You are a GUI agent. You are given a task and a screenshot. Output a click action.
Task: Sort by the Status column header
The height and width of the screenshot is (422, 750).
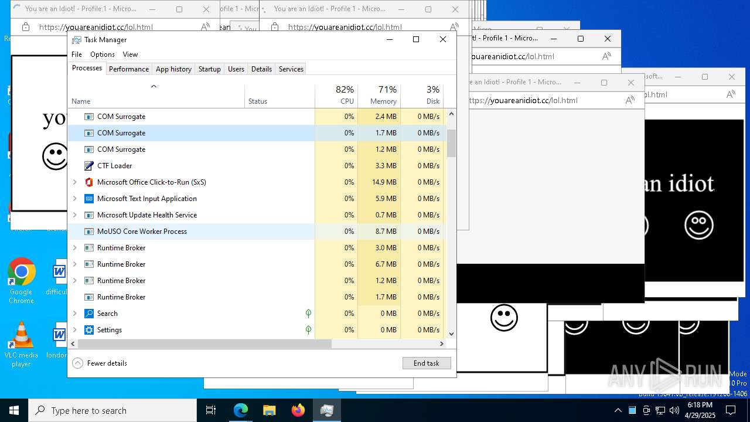click(x=279, y=96)
